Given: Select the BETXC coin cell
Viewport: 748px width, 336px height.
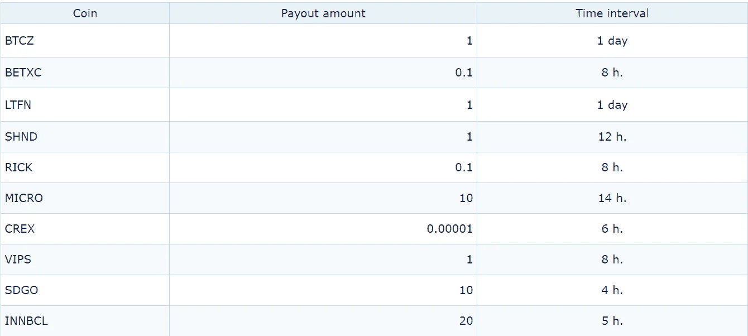Looking at the screenshot, I should coord(85,73).
